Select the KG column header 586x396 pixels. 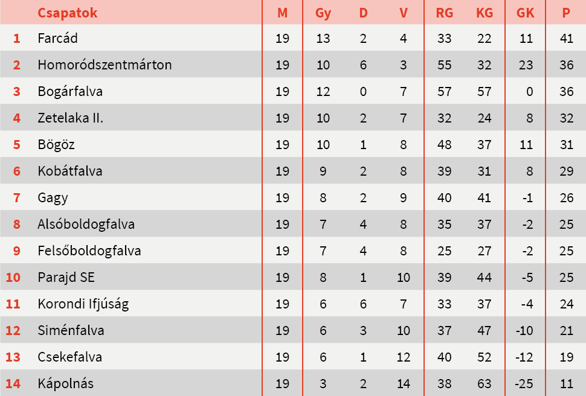pyautogui.click(x=484, y=13)
